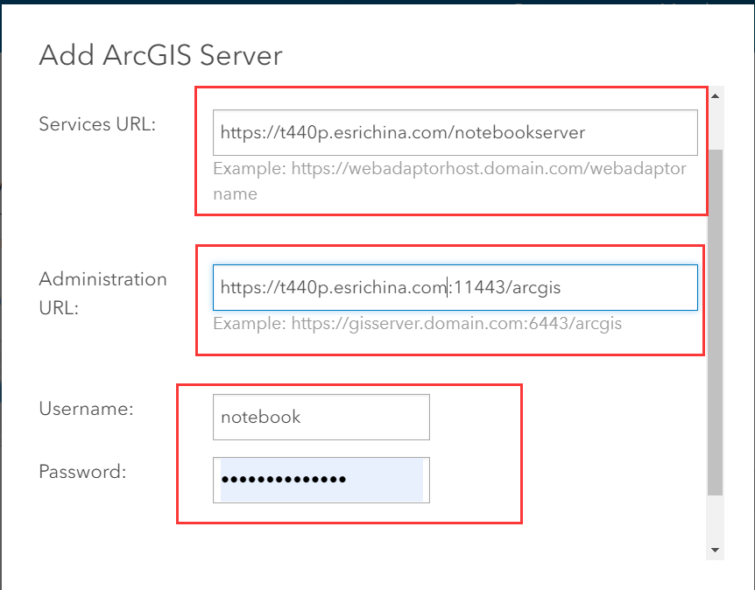
Task: Click the scrollbar up arrow
Action: [715, 96]
